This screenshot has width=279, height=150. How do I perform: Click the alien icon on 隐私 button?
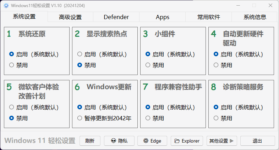point(114,141)
